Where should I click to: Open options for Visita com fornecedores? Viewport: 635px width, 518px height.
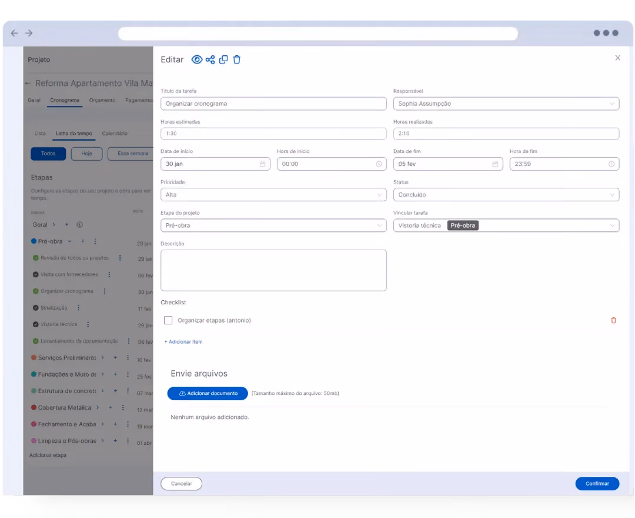[x=109, y=274]
